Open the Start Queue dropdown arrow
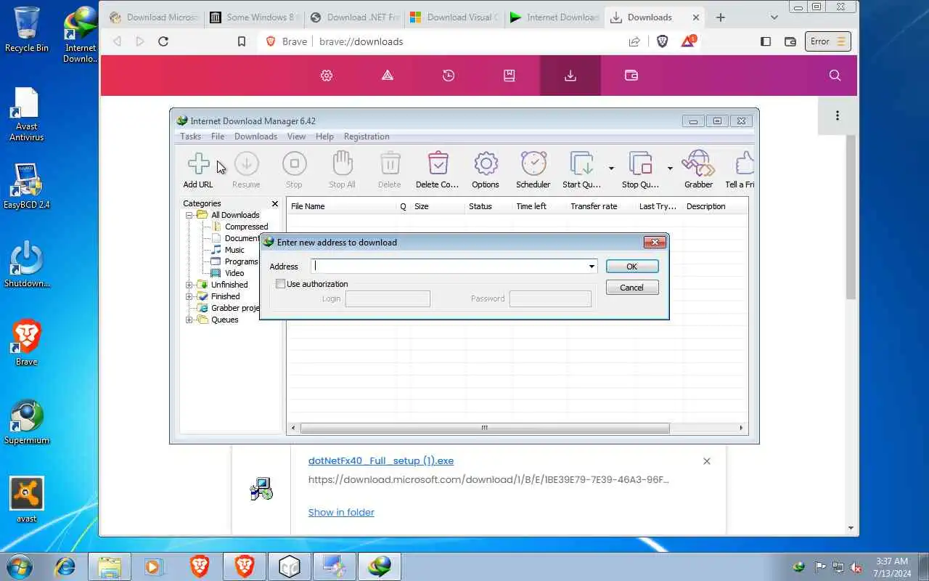This screenshot has width=929, height=581. (611, 168)
